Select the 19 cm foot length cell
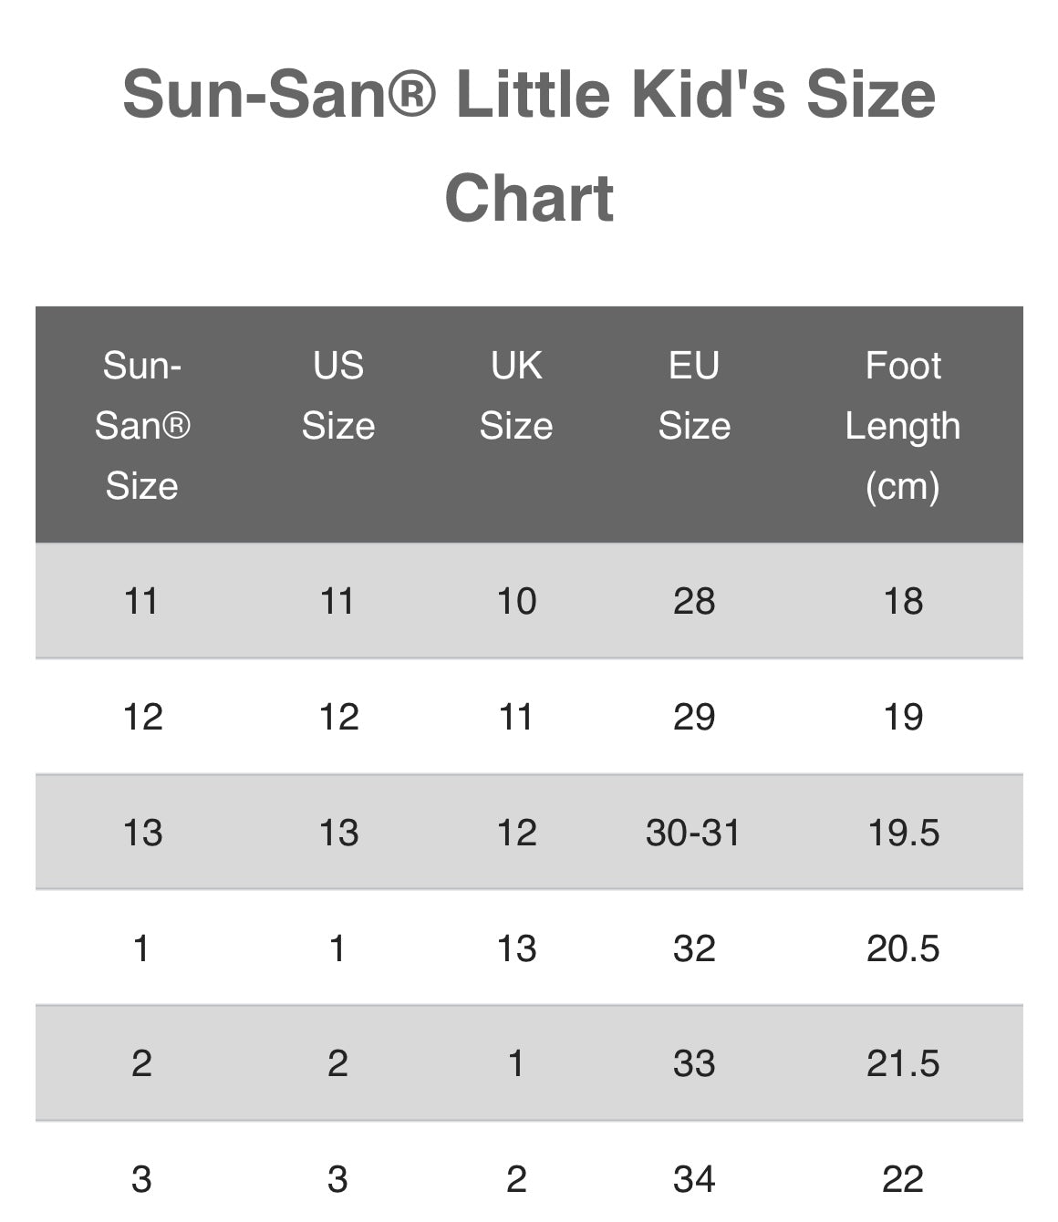The width and height of the screenshot is (1058, 1222). coord(903,718)
